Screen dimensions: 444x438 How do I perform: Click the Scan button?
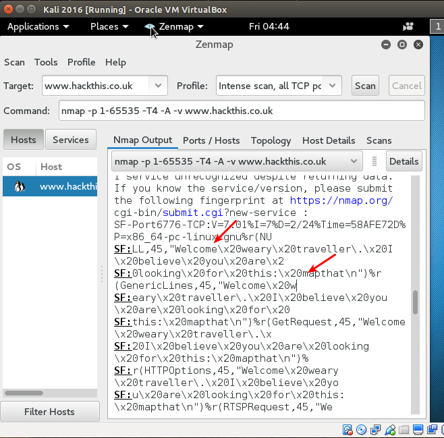click(365, 86)
